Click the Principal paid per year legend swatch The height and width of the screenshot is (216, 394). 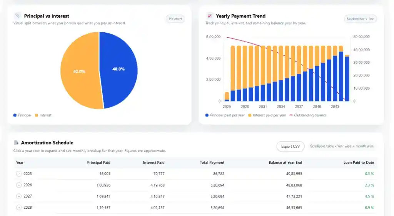[x=207, y=115]
